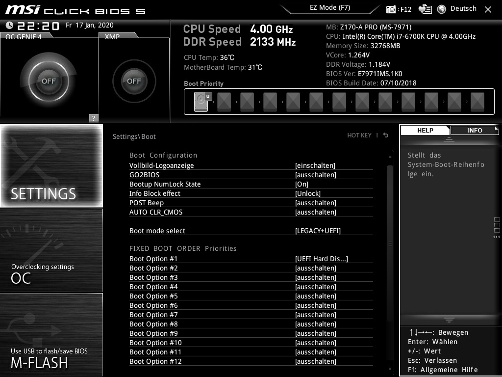Screen dimensions: 502x377
Task: Click the date Fr 17 Jan, 2020
Action: coord(89,25)
